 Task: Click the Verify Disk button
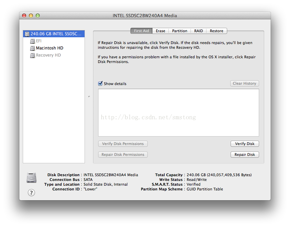click(x=245, y=144)
